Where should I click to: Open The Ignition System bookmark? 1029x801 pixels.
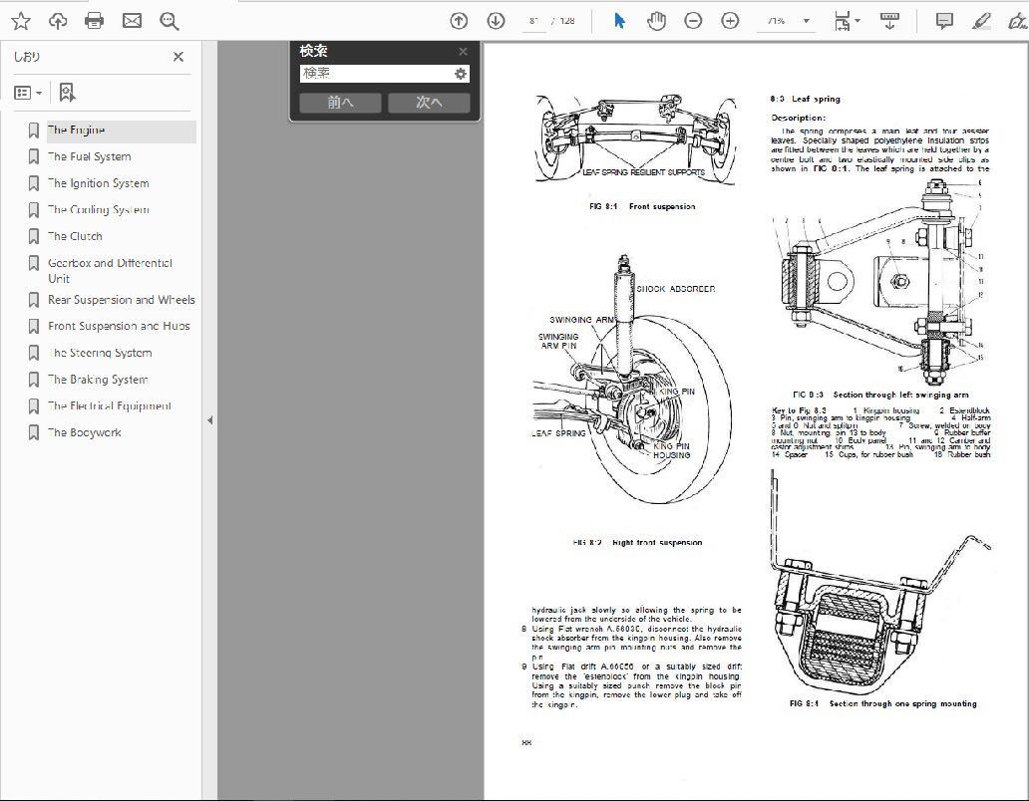coord(99,183)
